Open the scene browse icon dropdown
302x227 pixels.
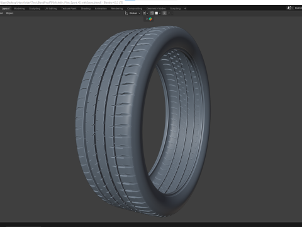(290, 8)
